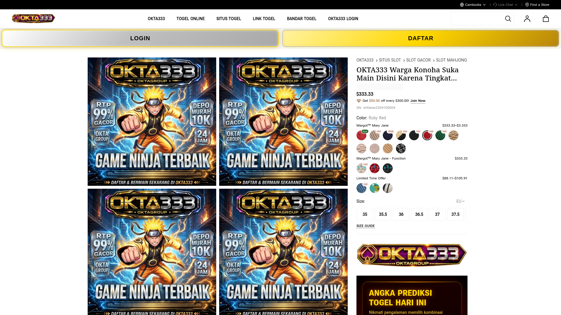
Task: Select size 37.5
Action: click(456, 214)
